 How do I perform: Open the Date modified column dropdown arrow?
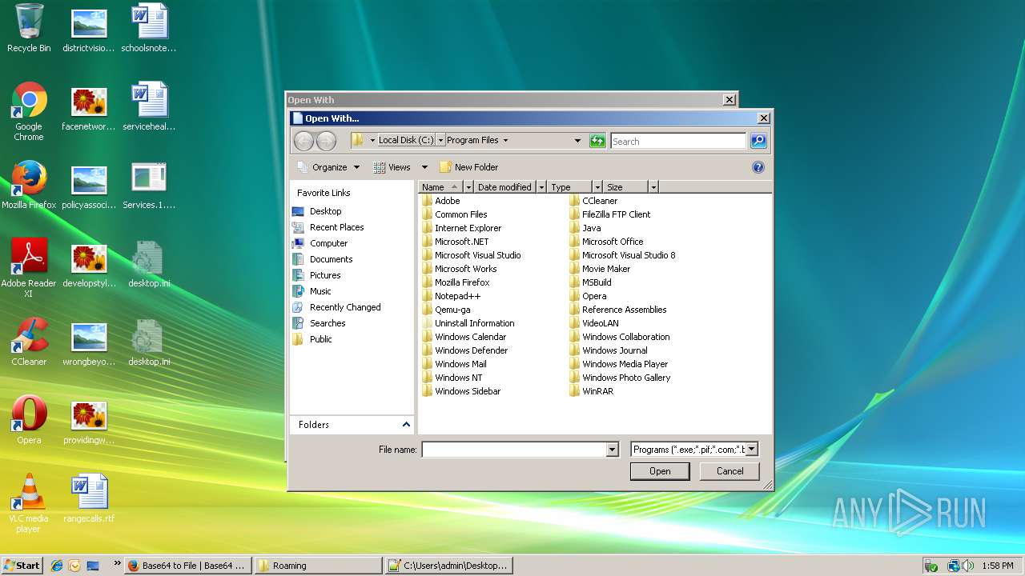[542, 187]
